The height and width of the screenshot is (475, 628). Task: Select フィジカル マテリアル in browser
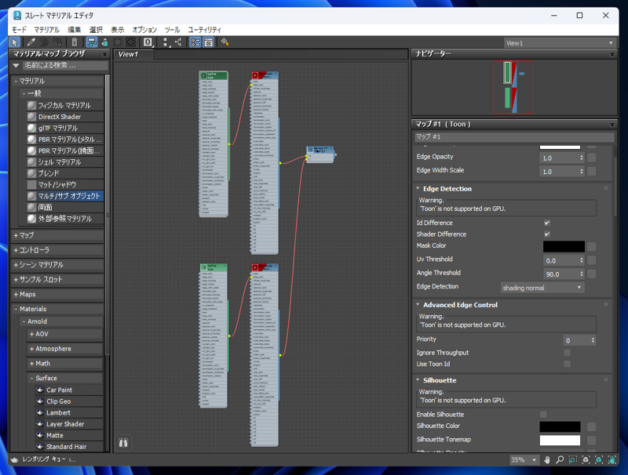[x=64, y=106]
